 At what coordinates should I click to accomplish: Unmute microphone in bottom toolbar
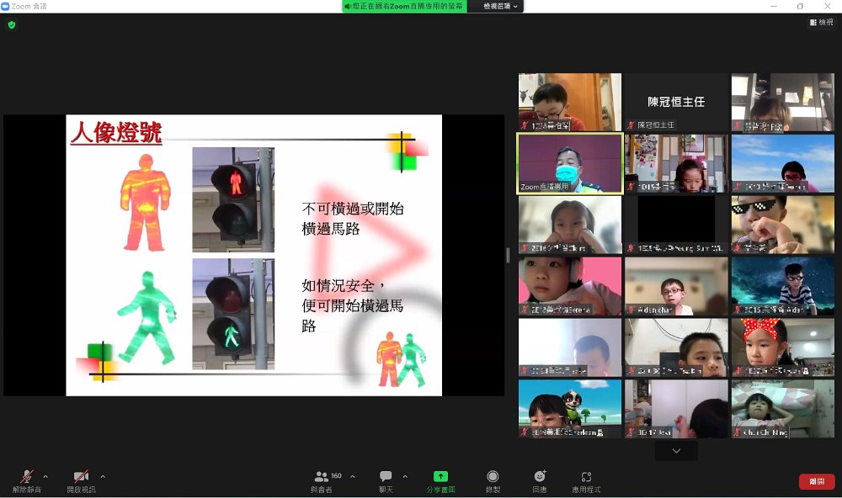(x=27, y=479)
